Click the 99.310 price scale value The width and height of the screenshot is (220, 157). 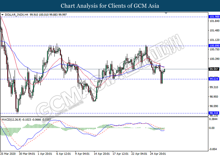tap(214, 87)
